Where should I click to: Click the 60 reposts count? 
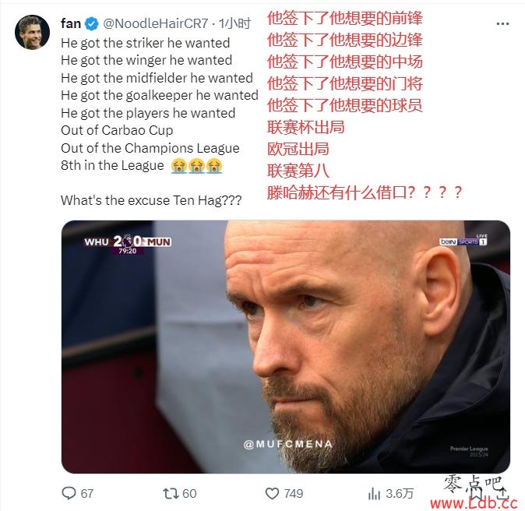[x=189, y=493]
